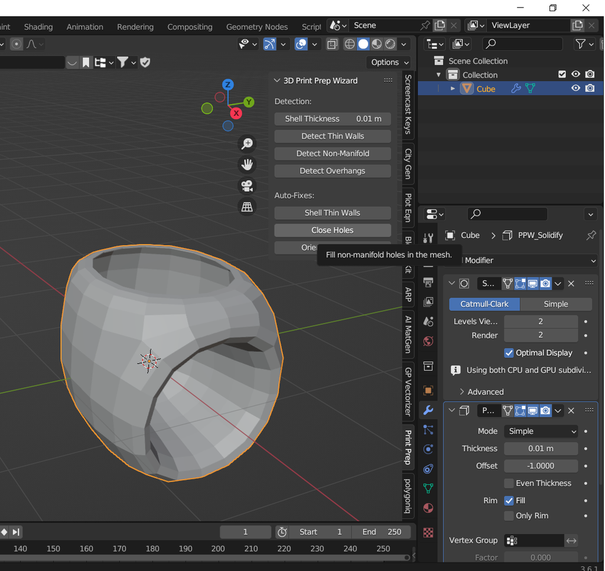Adjust Levels Viewport value 2
605x571 pixels.
click(x=541, y=322)
